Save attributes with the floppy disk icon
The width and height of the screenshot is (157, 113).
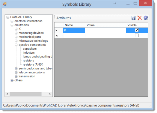pos(133,18)
